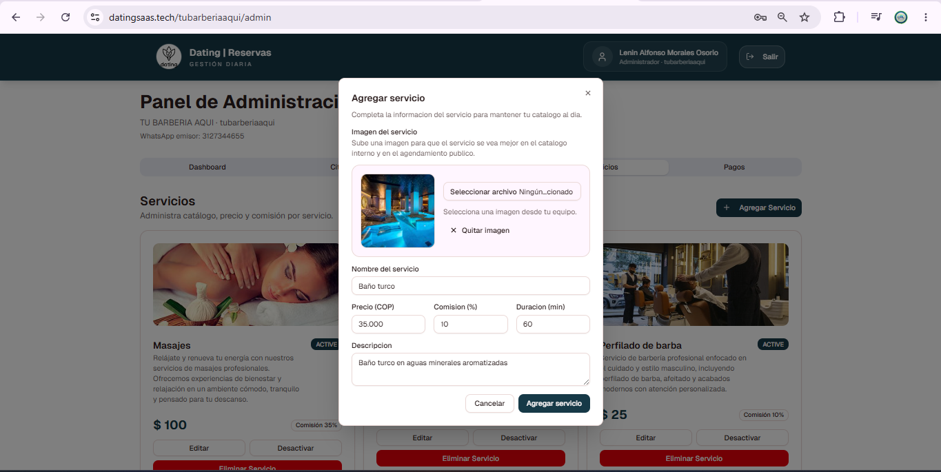Open the Chrome three-dot menu

point(926,17)
